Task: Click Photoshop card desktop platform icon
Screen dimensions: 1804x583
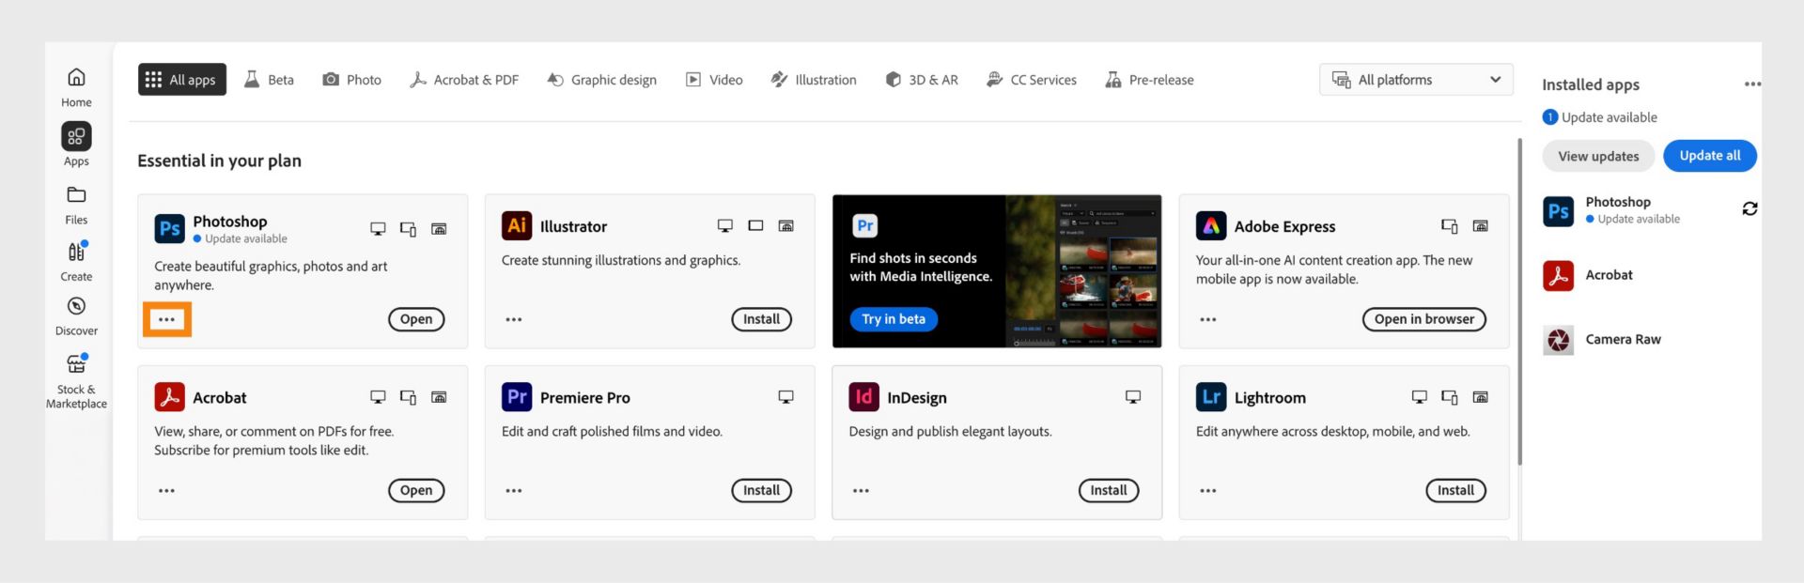Action: [x=378, y=229]
